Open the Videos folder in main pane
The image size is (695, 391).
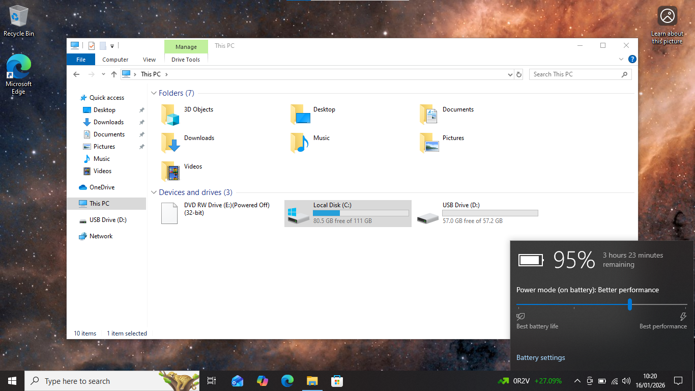170,172
